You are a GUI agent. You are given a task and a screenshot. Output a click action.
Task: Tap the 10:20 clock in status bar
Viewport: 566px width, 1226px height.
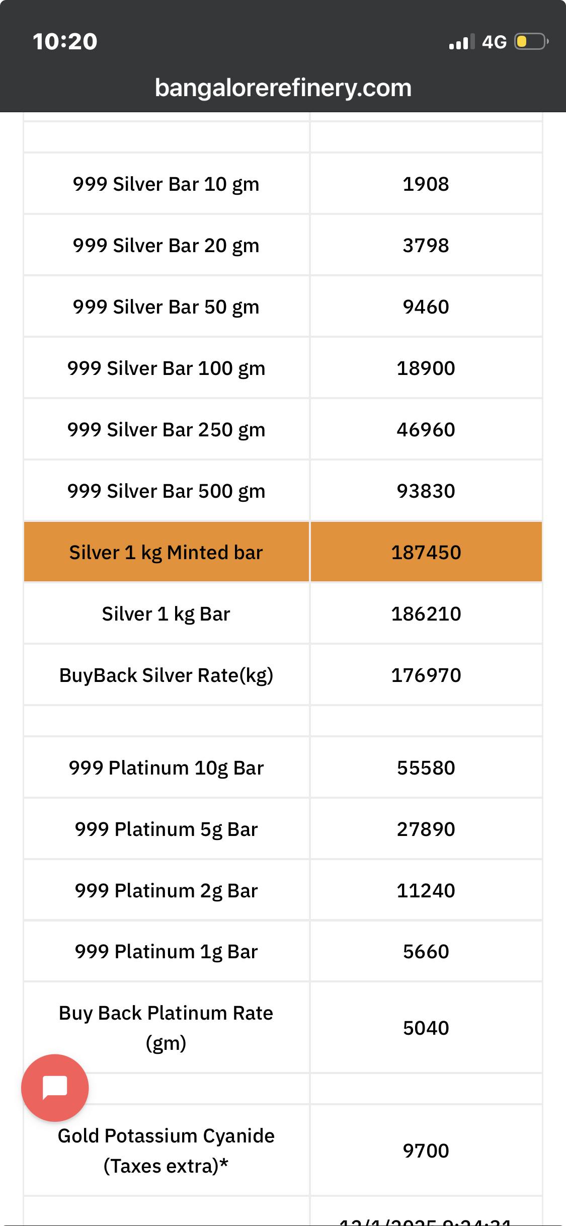pos(65,42)
